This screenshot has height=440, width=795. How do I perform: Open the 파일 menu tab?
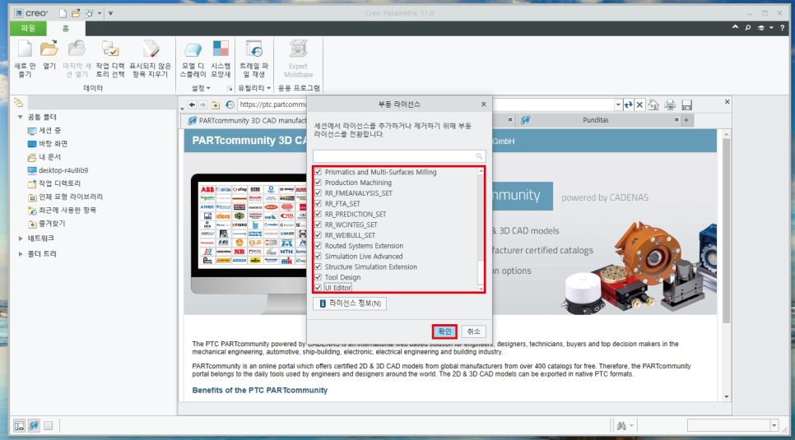tap(28, 29)
